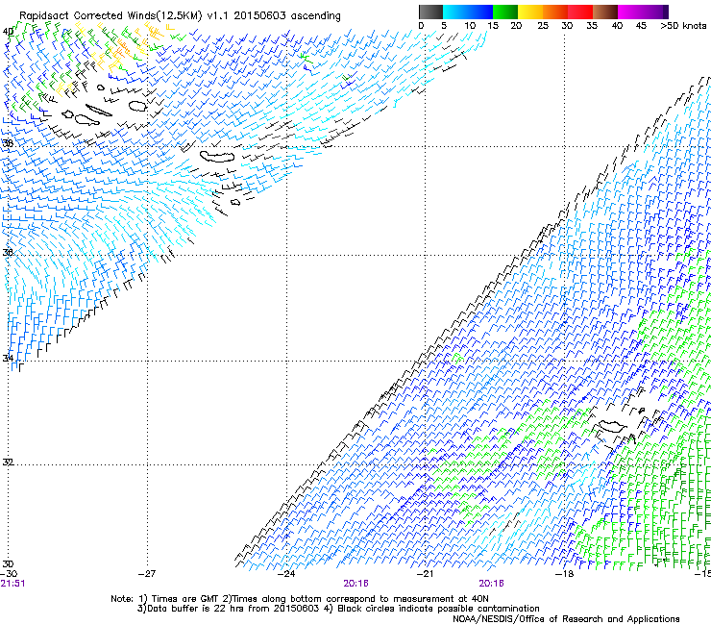Viewport: 711px width, 625px height.
Task: Click the purple time '20:16' near -24
Action: [x=355, y=584]
